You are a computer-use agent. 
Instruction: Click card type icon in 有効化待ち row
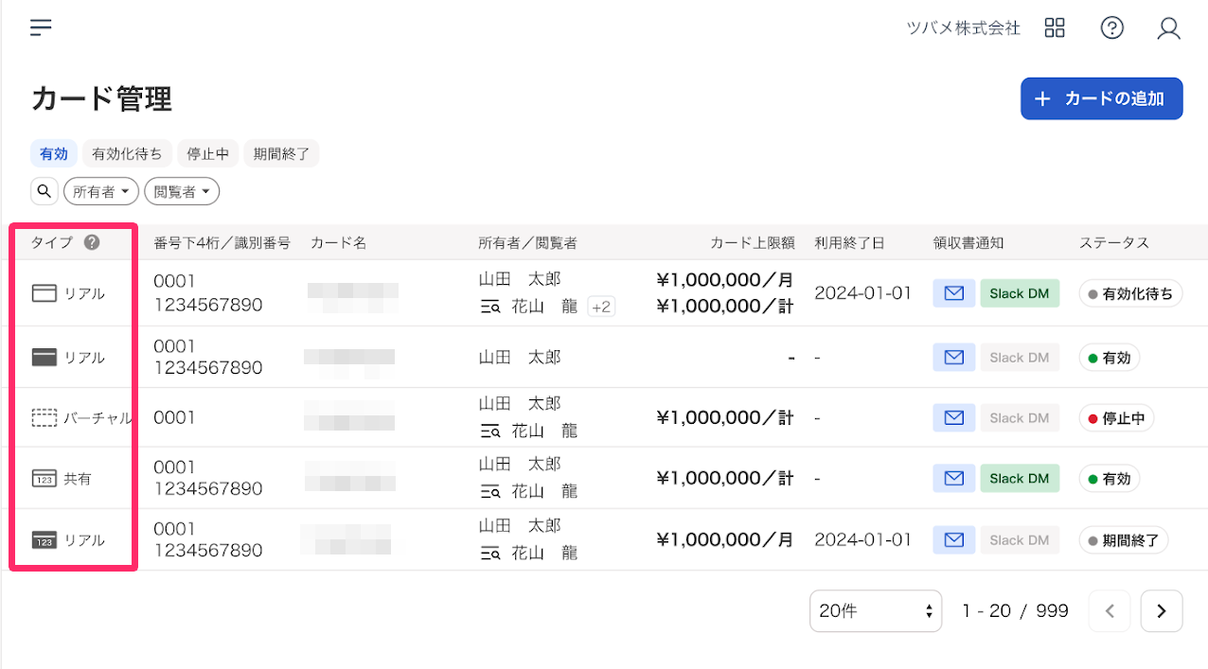pos(44,293)
